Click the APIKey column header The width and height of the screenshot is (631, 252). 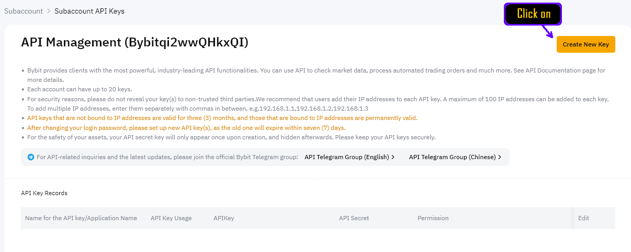223,218
